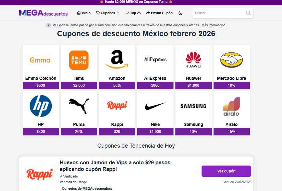The image size is (282, 191).
Task: Click the Samsung 10% badge
Action: [x=193, y=132]
